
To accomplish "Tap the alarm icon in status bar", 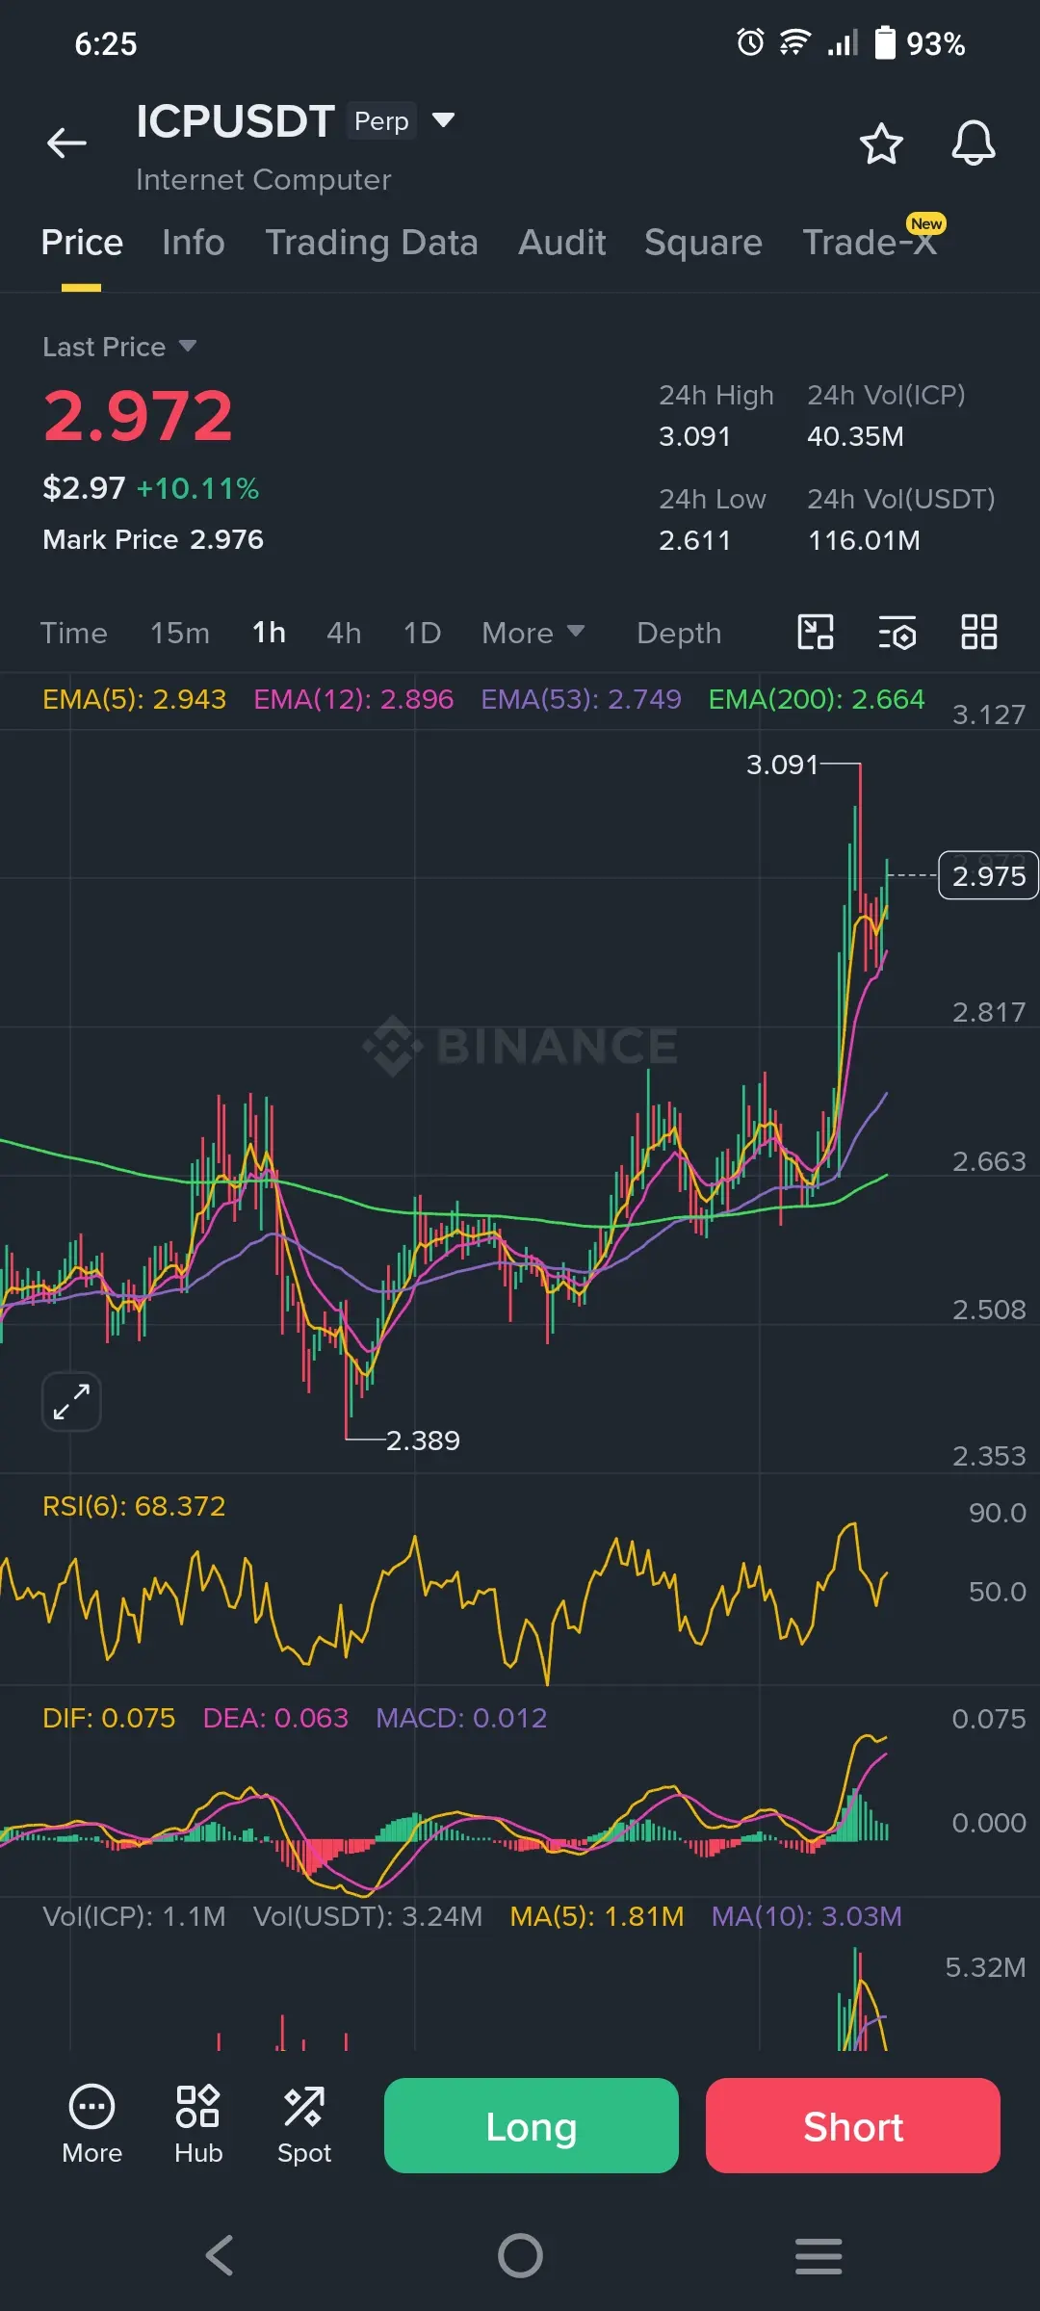I will coord(750,42).
